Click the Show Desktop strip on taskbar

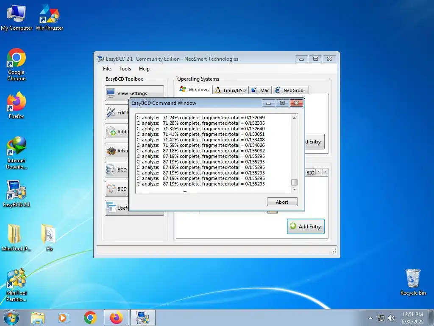click(x=431, y=318)
